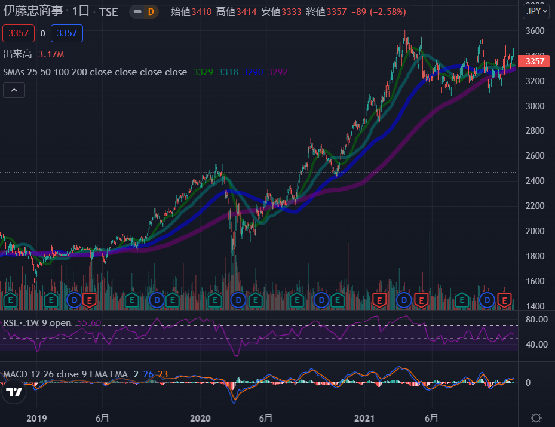The height and width of the screenshot is (427, 555).
Task: Click the 80.00 RSI axis label
Action: coord(536,319)
